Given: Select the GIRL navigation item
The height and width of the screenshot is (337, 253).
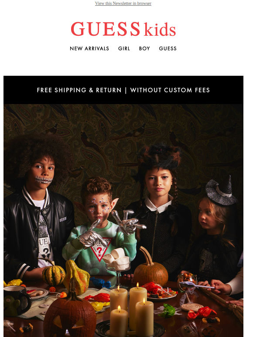Looking at the screenshot, I should tap(124, 49).
